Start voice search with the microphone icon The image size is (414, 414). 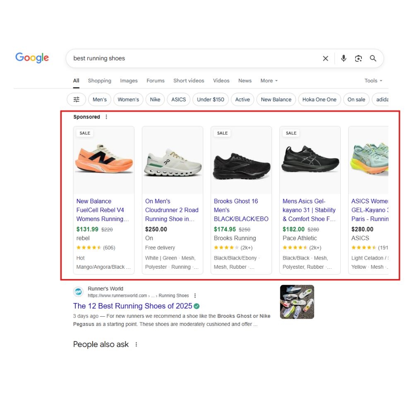tap(343, 58)
